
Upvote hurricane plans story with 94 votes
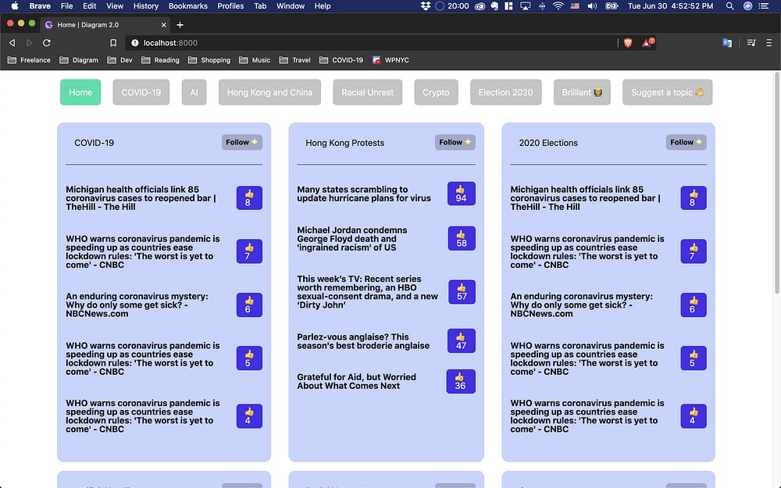(462, 194)
